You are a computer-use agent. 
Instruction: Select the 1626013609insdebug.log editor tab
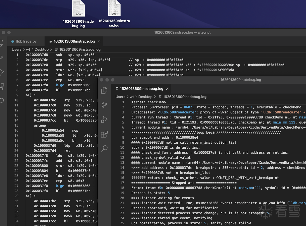pos(142,88)
